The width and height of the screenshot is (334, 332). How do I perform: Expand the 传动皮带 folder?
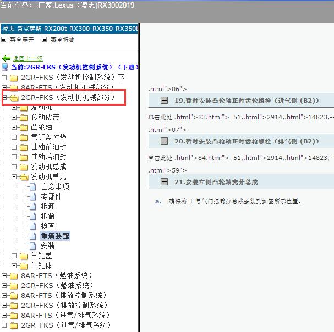tap(14, 117)
